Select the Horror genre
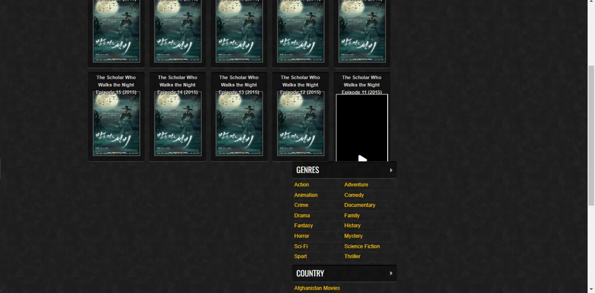Image resolution: width=595 pixels, height=293 pixels. [302, 236]
